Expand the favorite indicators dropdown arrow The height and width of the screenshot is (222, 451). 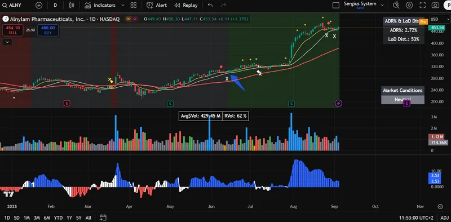[x=123, y=5]
